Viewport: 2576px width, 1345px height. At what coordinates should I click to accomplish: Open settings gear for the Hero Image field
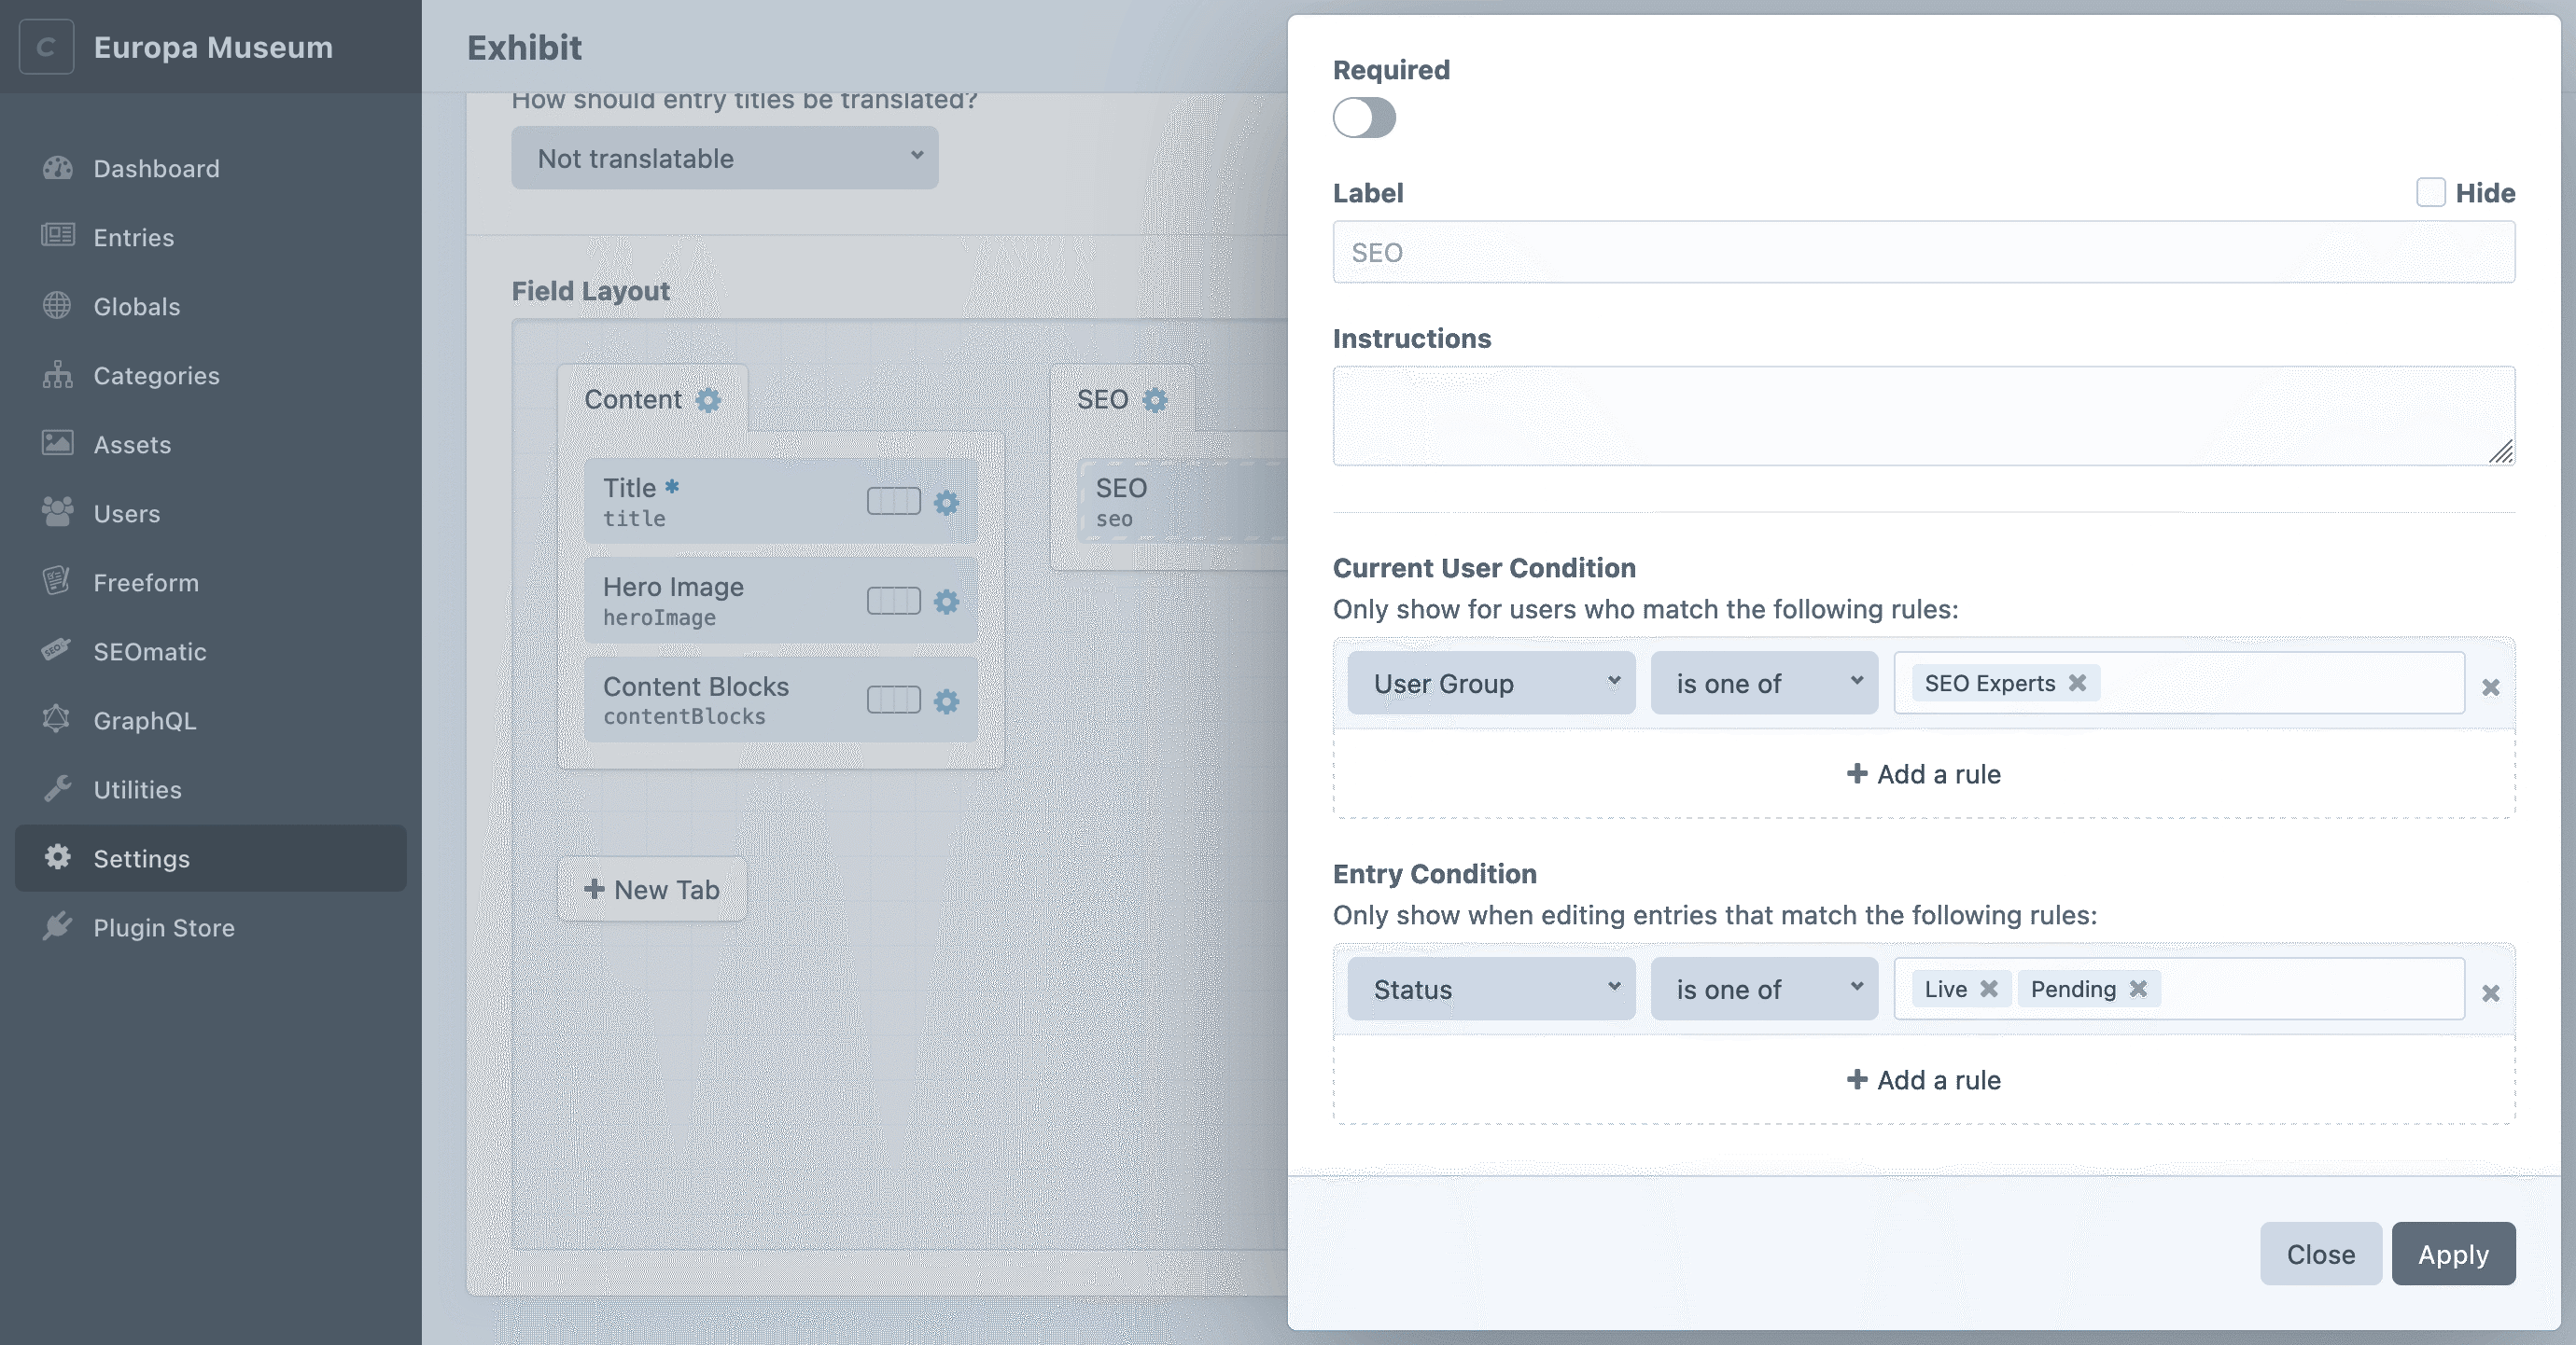pyautogui.click(x=946, y=601)
